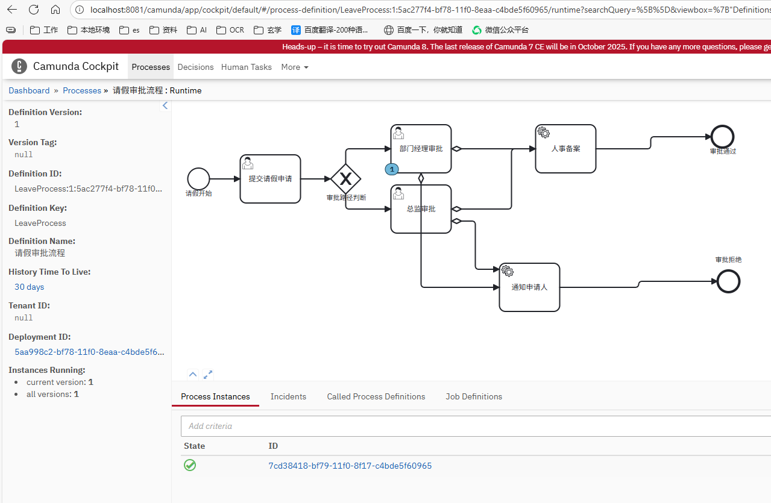771x503 pixels.
Task: Click the 30 days history time link
Action: coord(30,287)
